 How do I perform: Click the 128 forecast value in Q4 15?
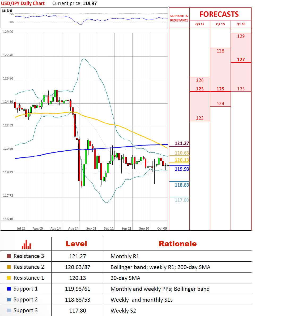click(220, 51)
